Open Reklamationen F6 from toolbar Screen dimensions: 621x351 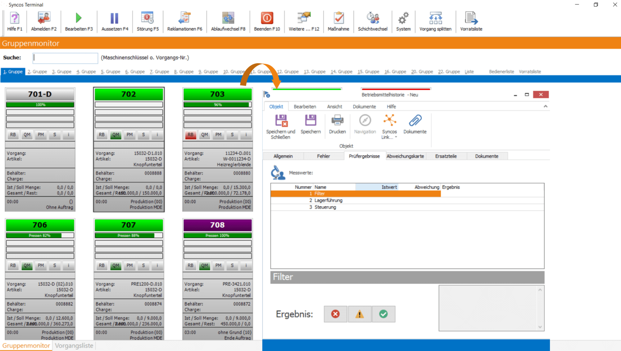point(184,18)
